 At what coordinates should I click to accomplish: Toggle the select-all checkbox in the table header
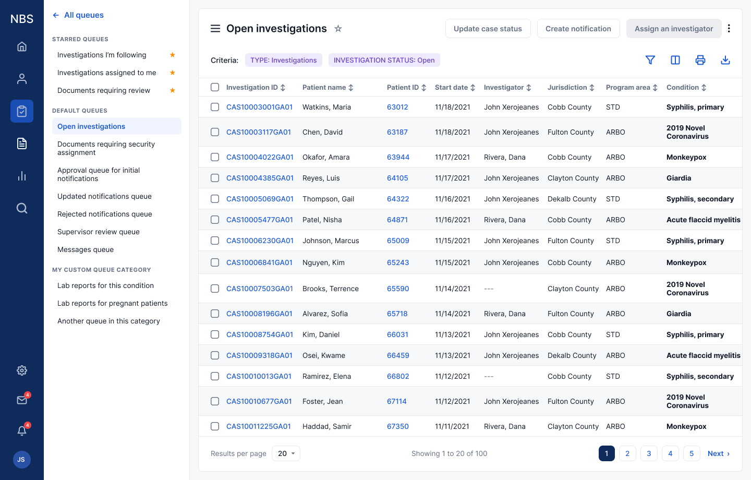[215, 87]
